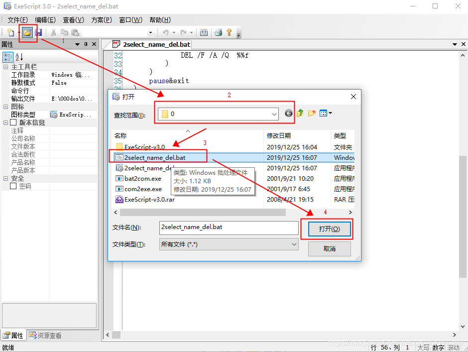Click the Redo arrow icon
This screenshot has width=468, height=352.
(x=183, y=32)
